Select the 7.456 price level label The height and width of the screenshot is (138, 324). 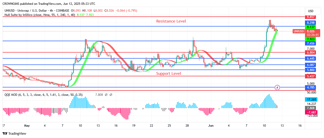tap(311, 43)
